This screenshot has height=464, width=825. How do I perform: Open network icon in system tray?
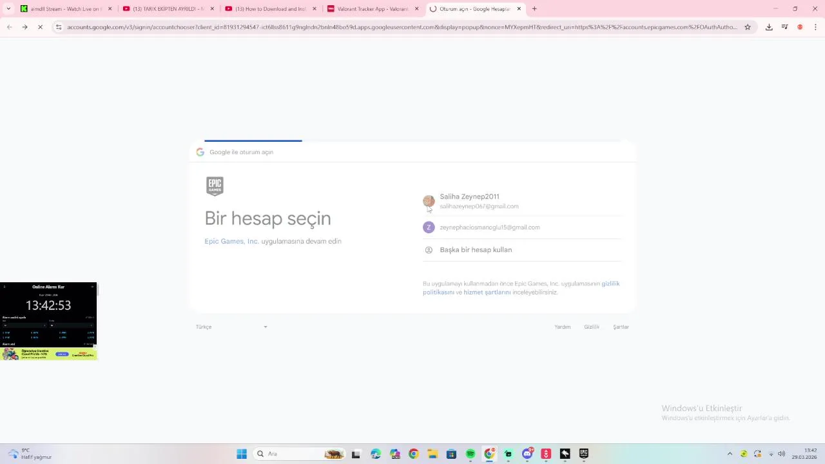771,454
